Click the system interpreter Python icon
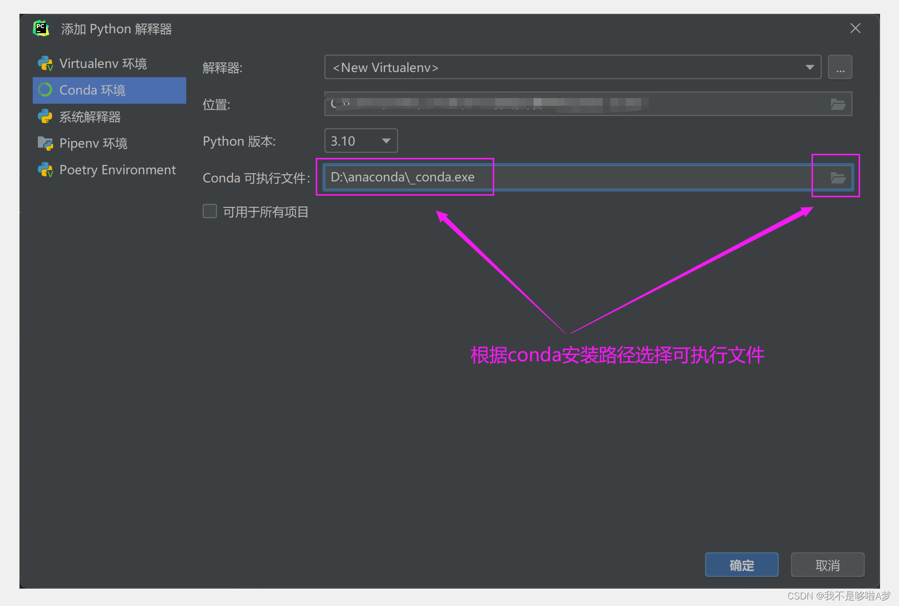Viewport: 899px width, 606px height. pos(46,116)
